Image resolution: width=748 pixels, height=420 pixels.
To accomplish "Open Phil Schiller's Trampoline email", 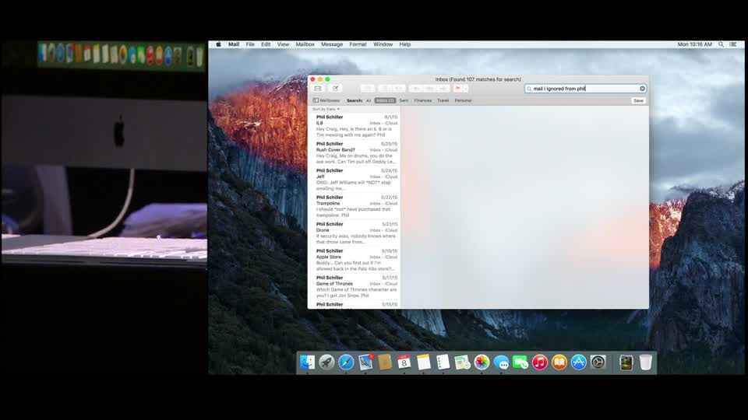I will tap(356, 205).
